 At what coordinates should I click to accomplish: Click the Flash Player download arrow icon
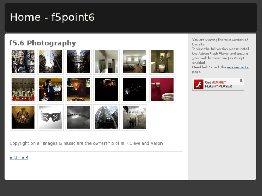click(241, 82)
